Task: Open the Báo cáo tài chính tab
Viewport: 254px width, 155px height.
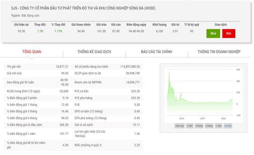Action: pos(156,52)
